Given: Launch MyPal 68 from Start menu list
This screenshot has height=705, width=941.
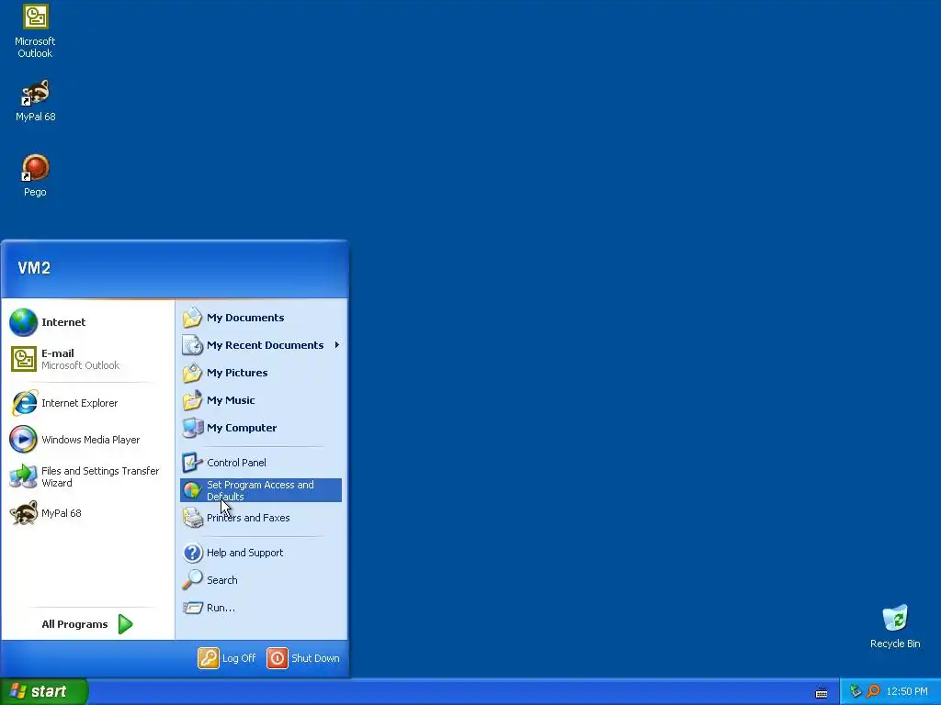Looking at the screenshot, I should (84, 513).
